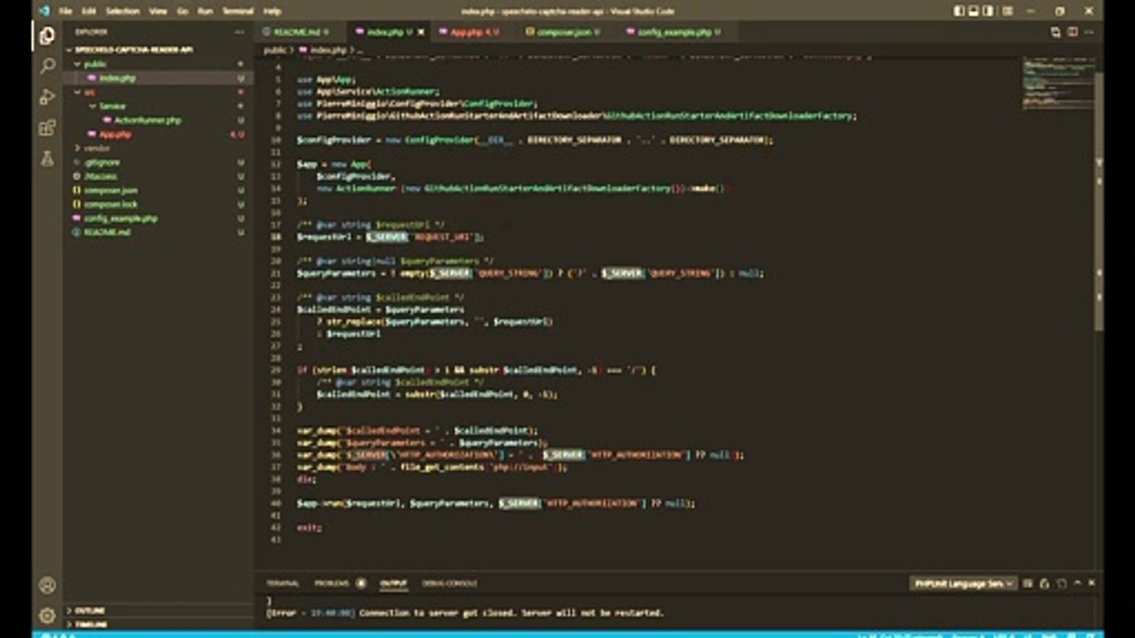Open the Go menu
The height and width of the screenshot is (638, 1135).
[x=183, y=12]
